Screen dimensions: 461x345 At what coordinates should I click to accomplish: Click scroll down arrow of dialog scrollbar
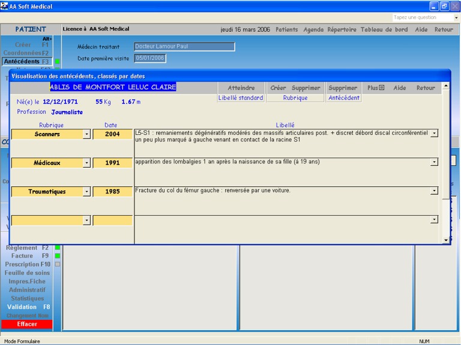coord(446,240)
